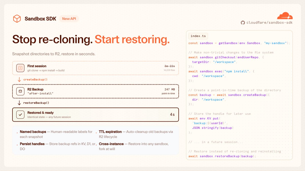This screenshot has width=305, height=171.
Task: Click the targetDir "/workspace" code line
Action: [x=215, y=62]
